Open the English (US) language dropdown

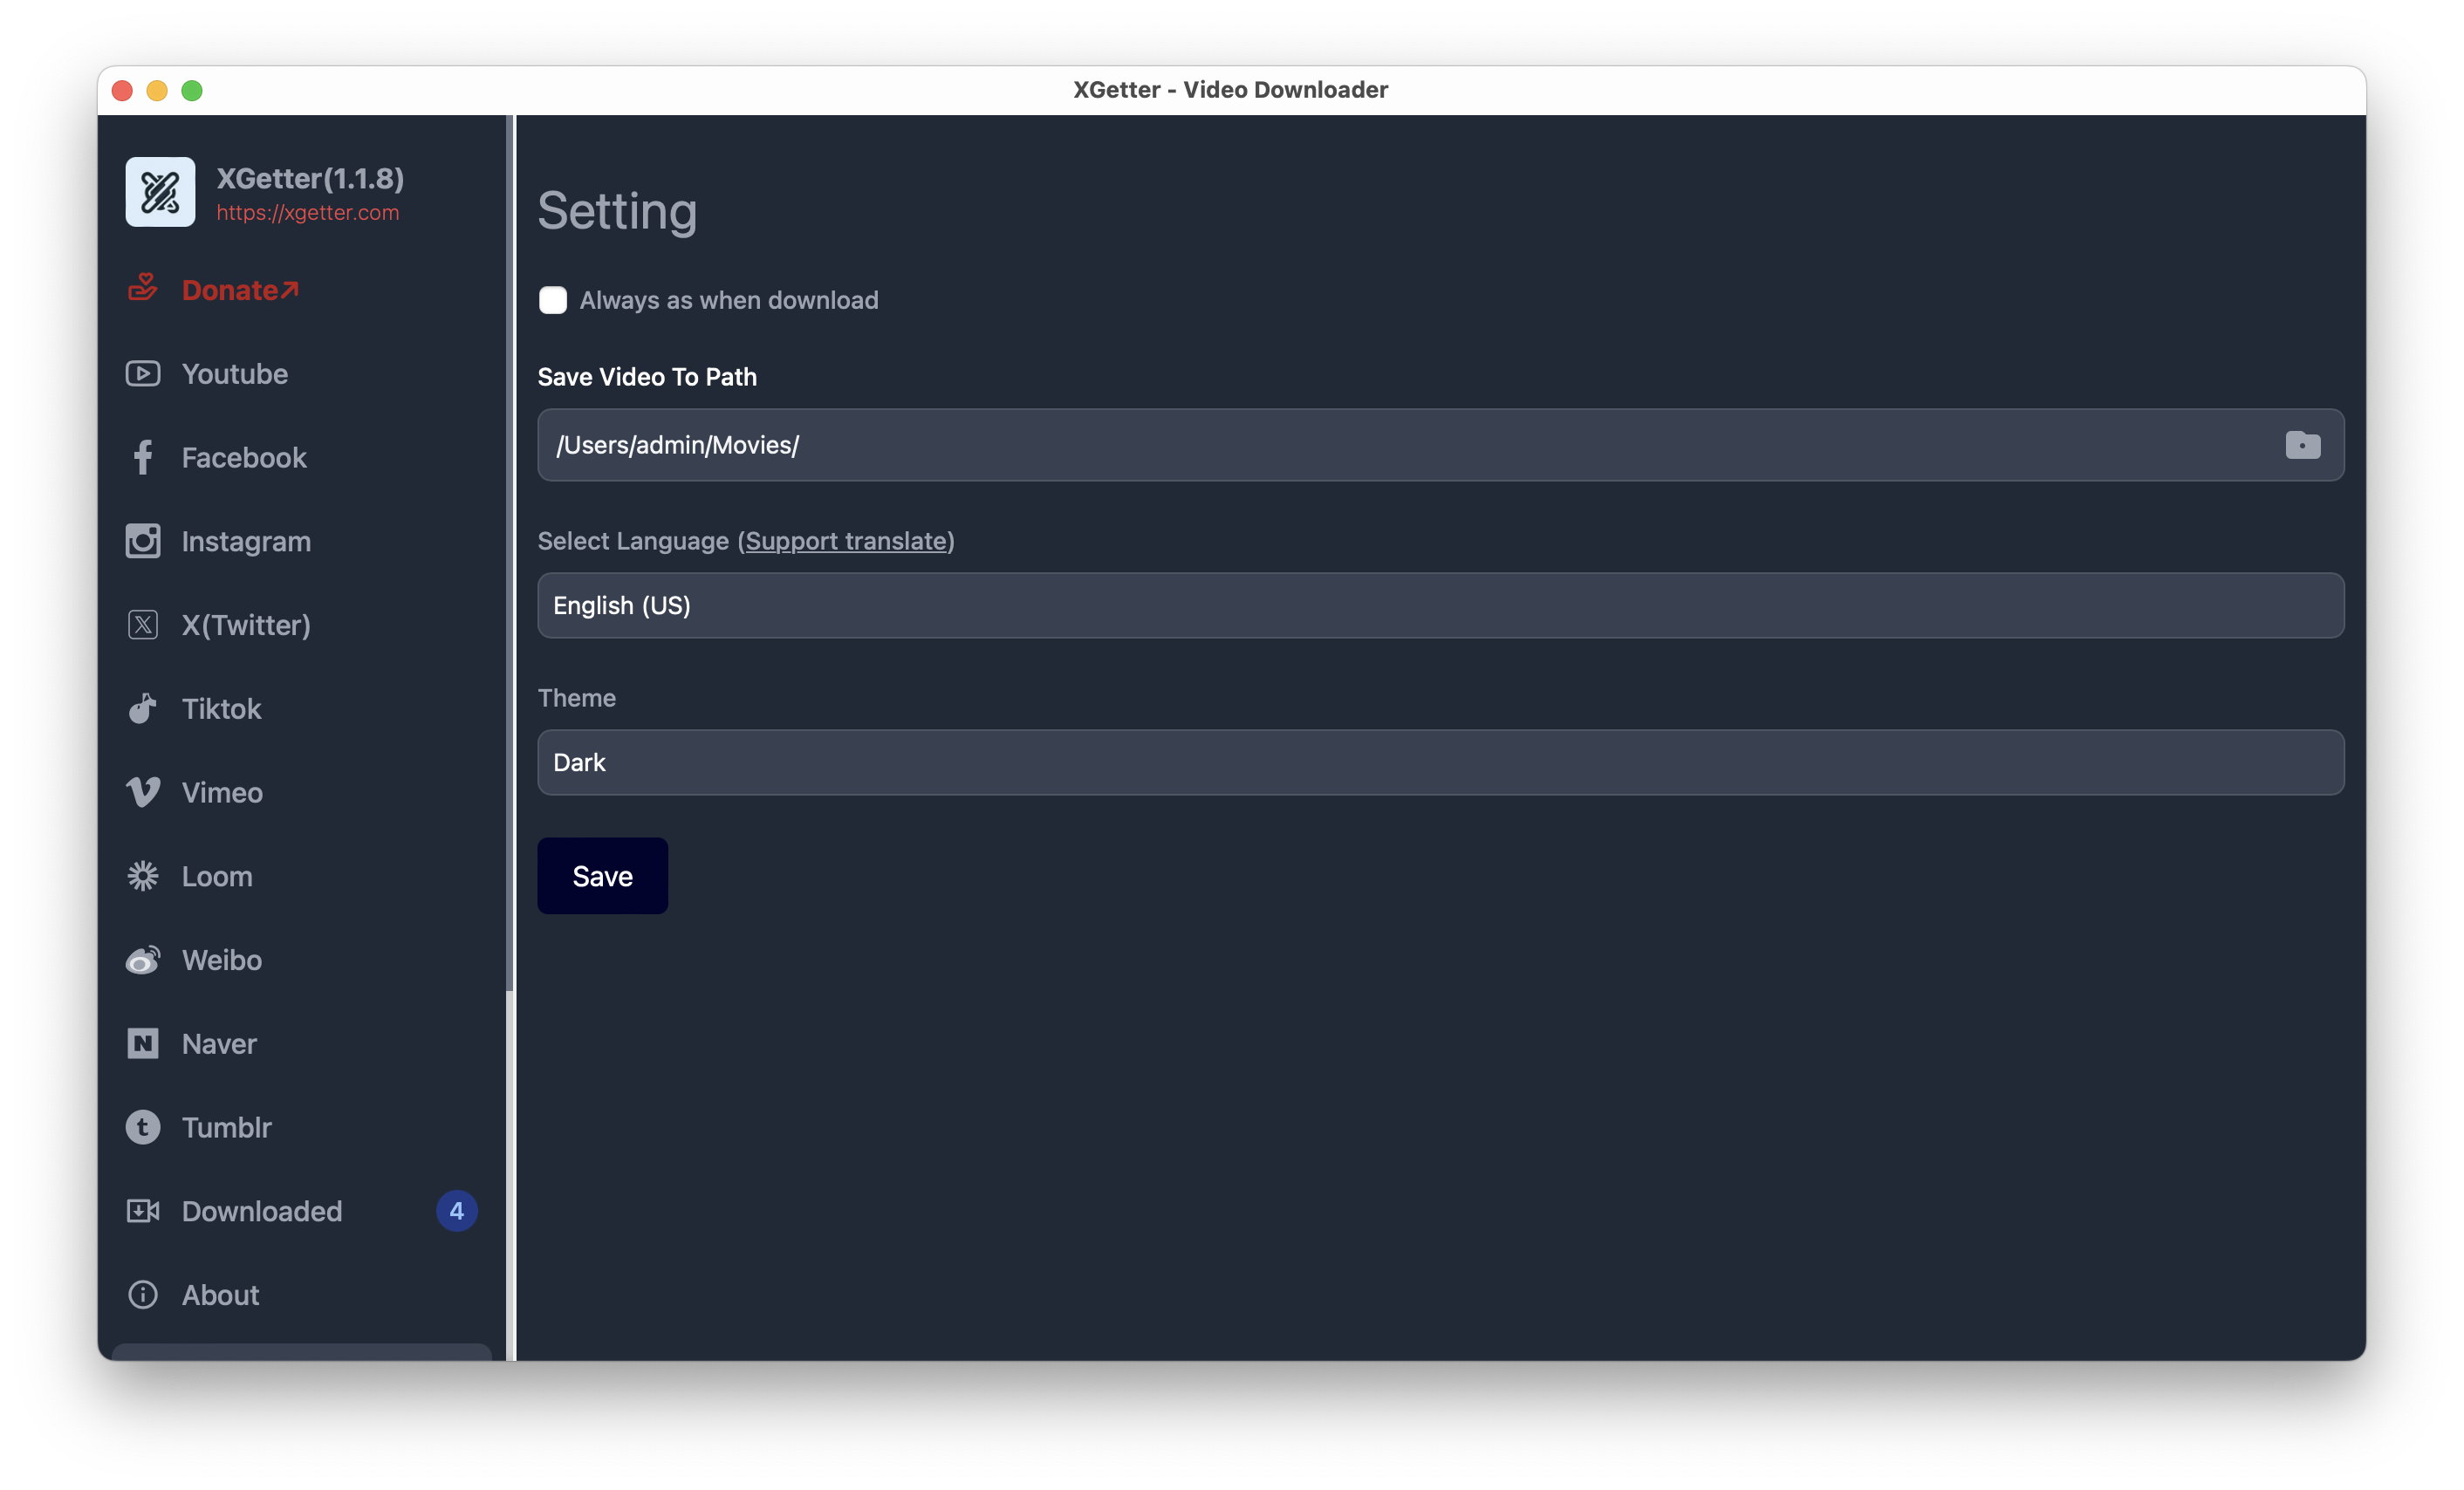pyautogui.click(x=1440, y=605)
